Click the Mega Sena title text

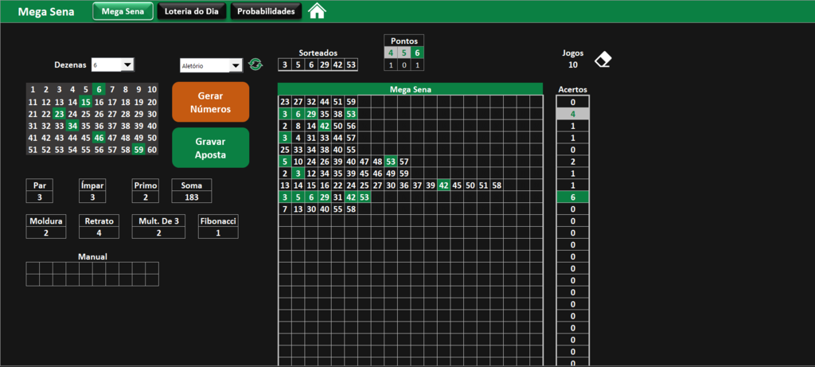pyautogui.click(x=45, y=11)
